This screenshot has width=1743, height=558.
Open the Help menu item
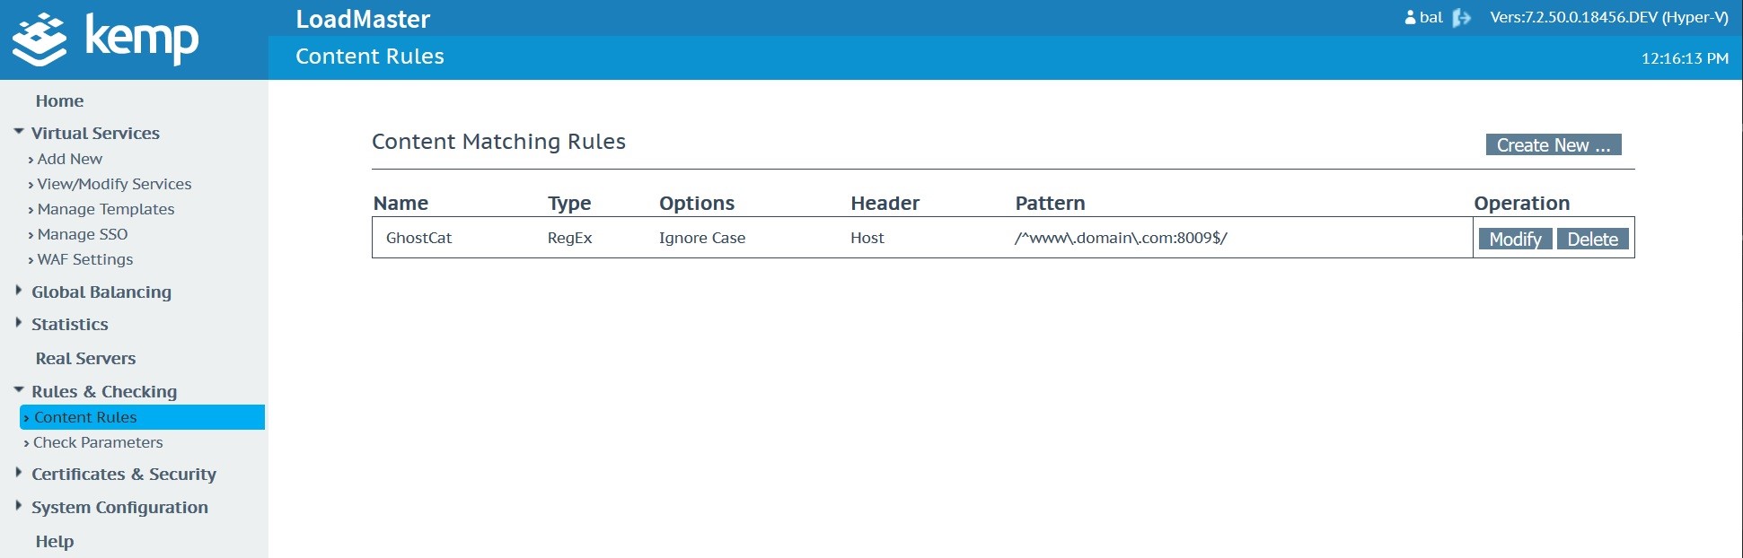55,542
